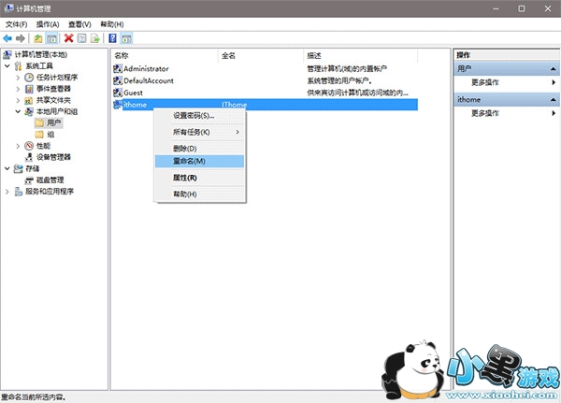Click the 系统管理的用户帐户 description text
The width and height of the screenshot is (561, 403).
339,80
